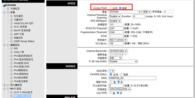Choose 是 for 隱藏 SSID
The width and height of the screenshot is (195, 98).
click(x=111, y=82)
